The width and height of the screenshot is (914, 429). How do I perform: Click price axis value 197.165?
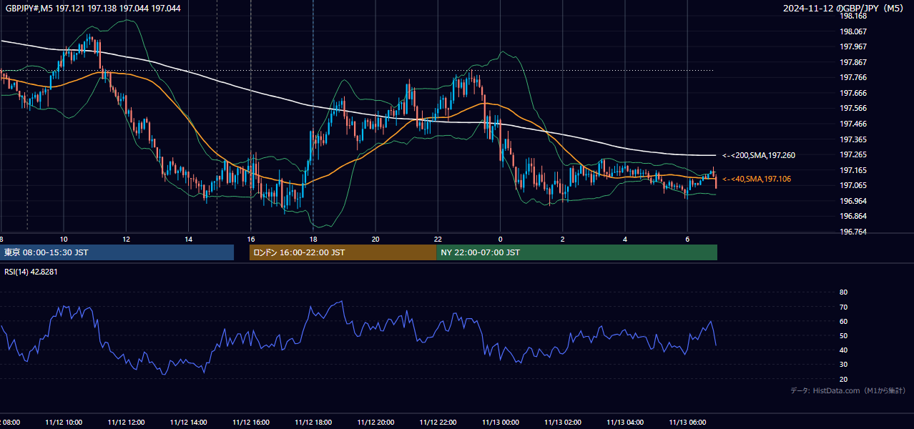(853, 170)
